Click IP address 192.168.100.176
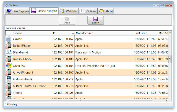177x112 pixels. click(x=63, y=46)
